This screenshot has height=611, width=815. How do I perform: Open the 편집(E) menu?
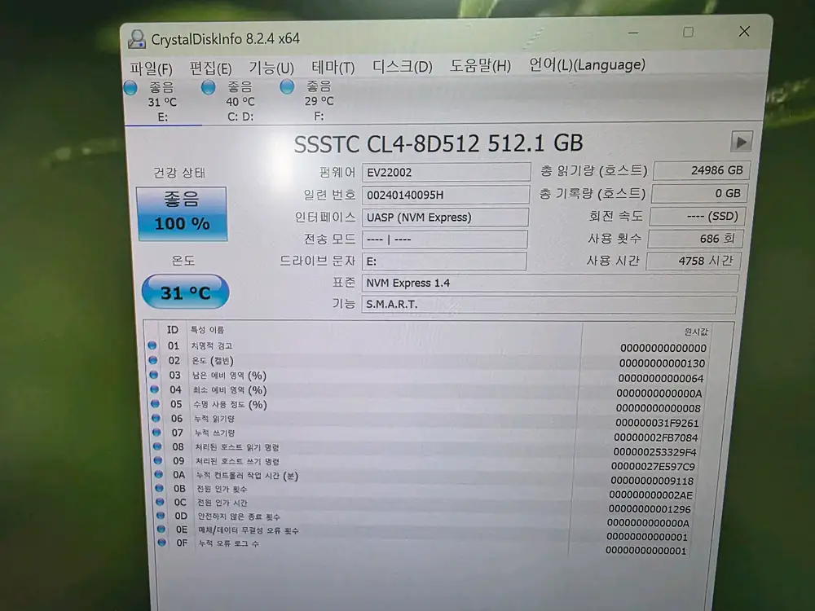coord(210,68)
